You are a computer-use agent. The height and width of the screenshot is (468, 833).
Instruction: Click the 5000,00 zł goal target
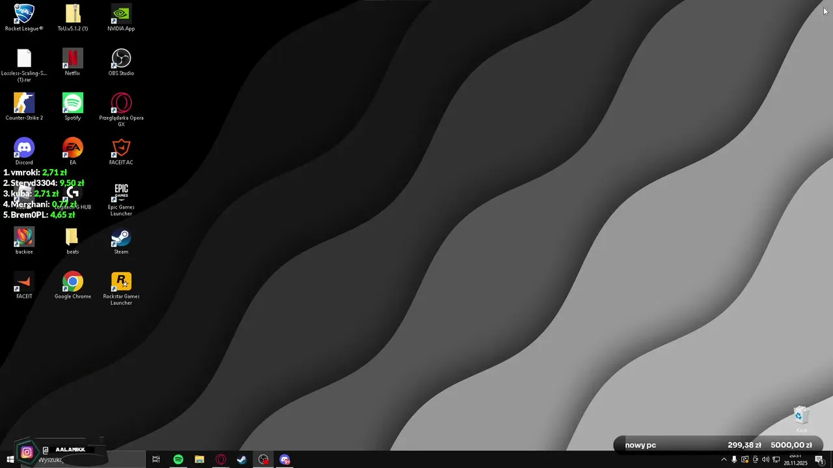point(791,445)
